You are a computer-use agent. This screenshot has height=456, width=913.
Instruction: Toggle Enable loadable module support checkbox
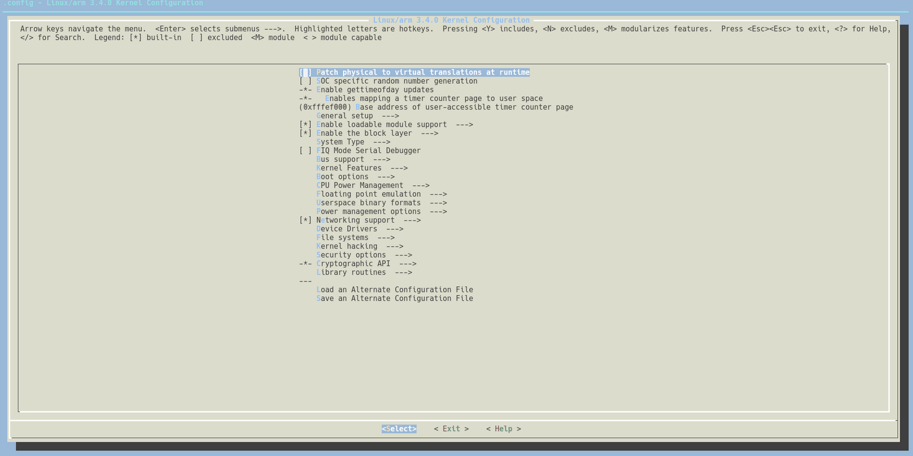[305, 124]
